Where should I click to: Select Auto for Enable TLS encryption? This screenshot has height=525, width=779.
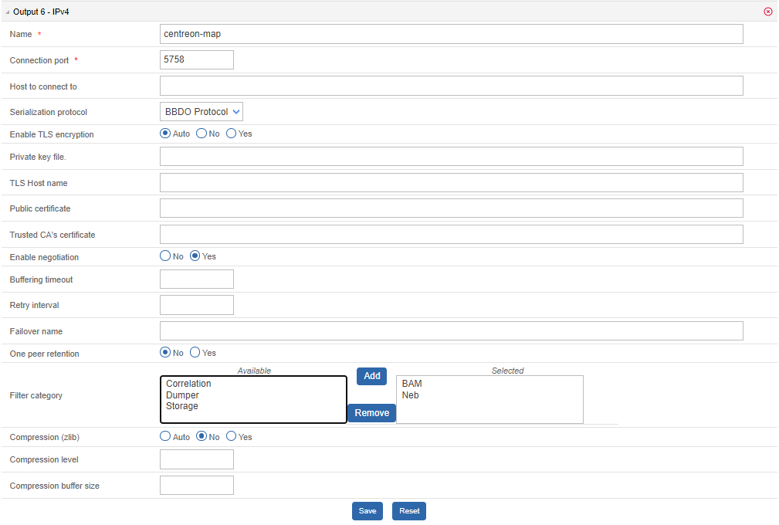point(165,134)
